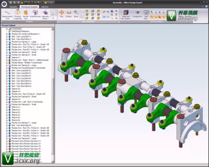Select the Rotate view tool
209x167 pixels.
69,14
